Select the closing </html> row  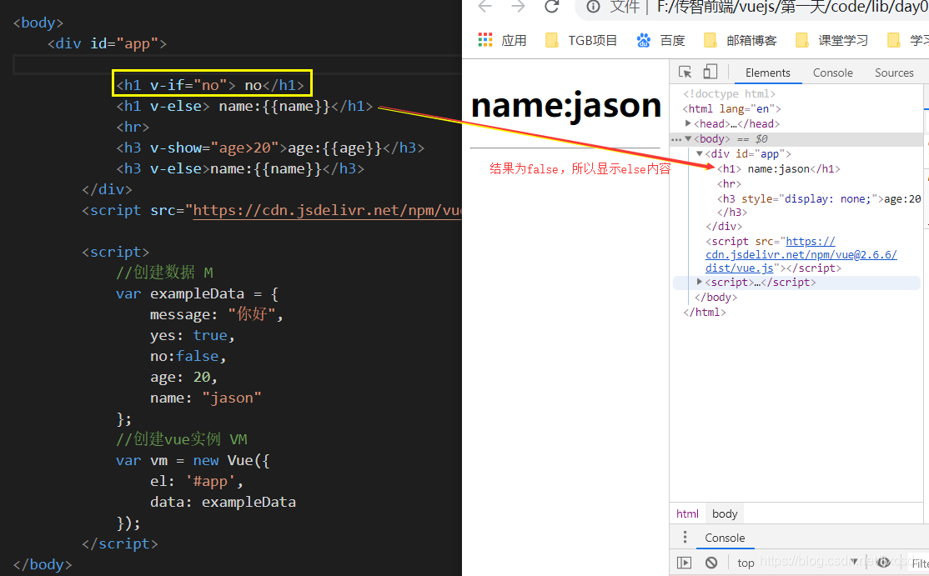[x=705, y=312]
